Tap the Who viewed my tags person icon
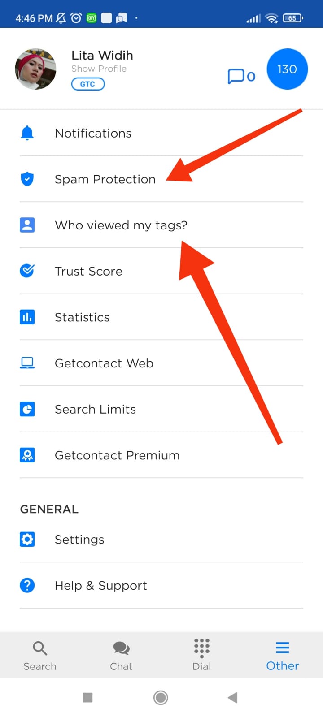Image resolution: width=323 pixels, height=717 pixels. coord(27,225)
